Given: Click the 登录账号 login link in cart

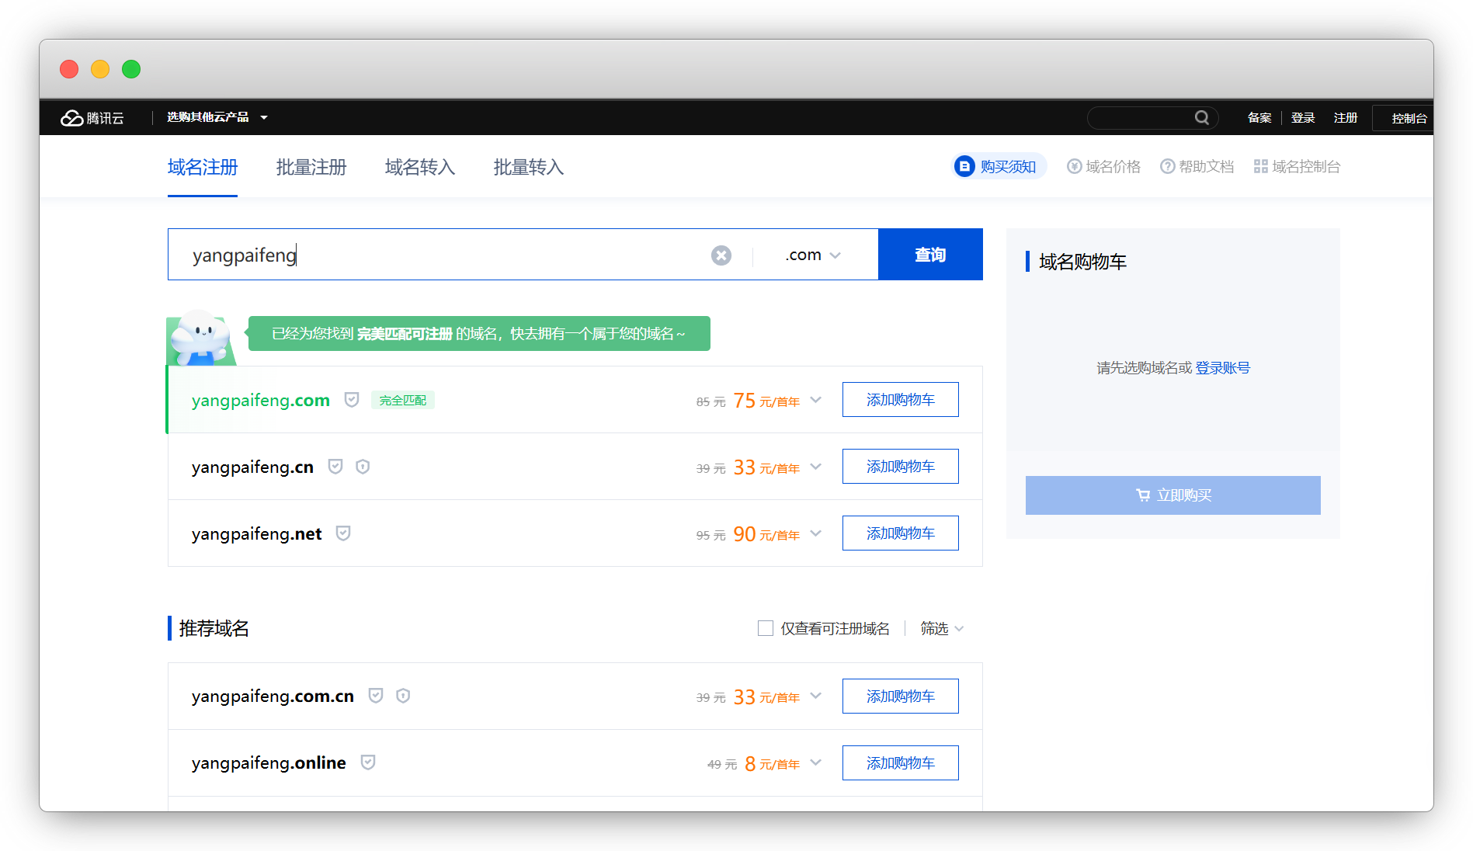Looking at the screenshot, I should coord(1222,368).
